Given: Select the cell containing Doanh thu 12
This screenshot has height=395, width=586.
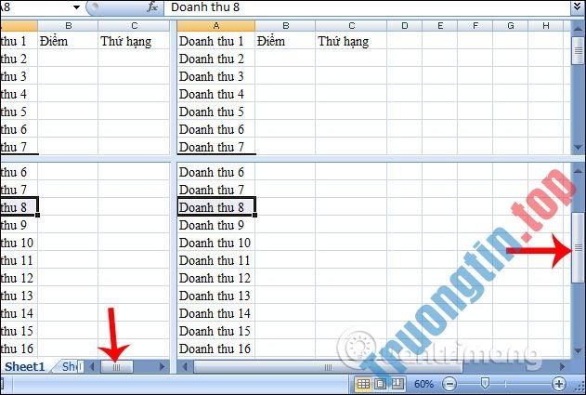Looking at the screenshot, I should pos(216,278).
